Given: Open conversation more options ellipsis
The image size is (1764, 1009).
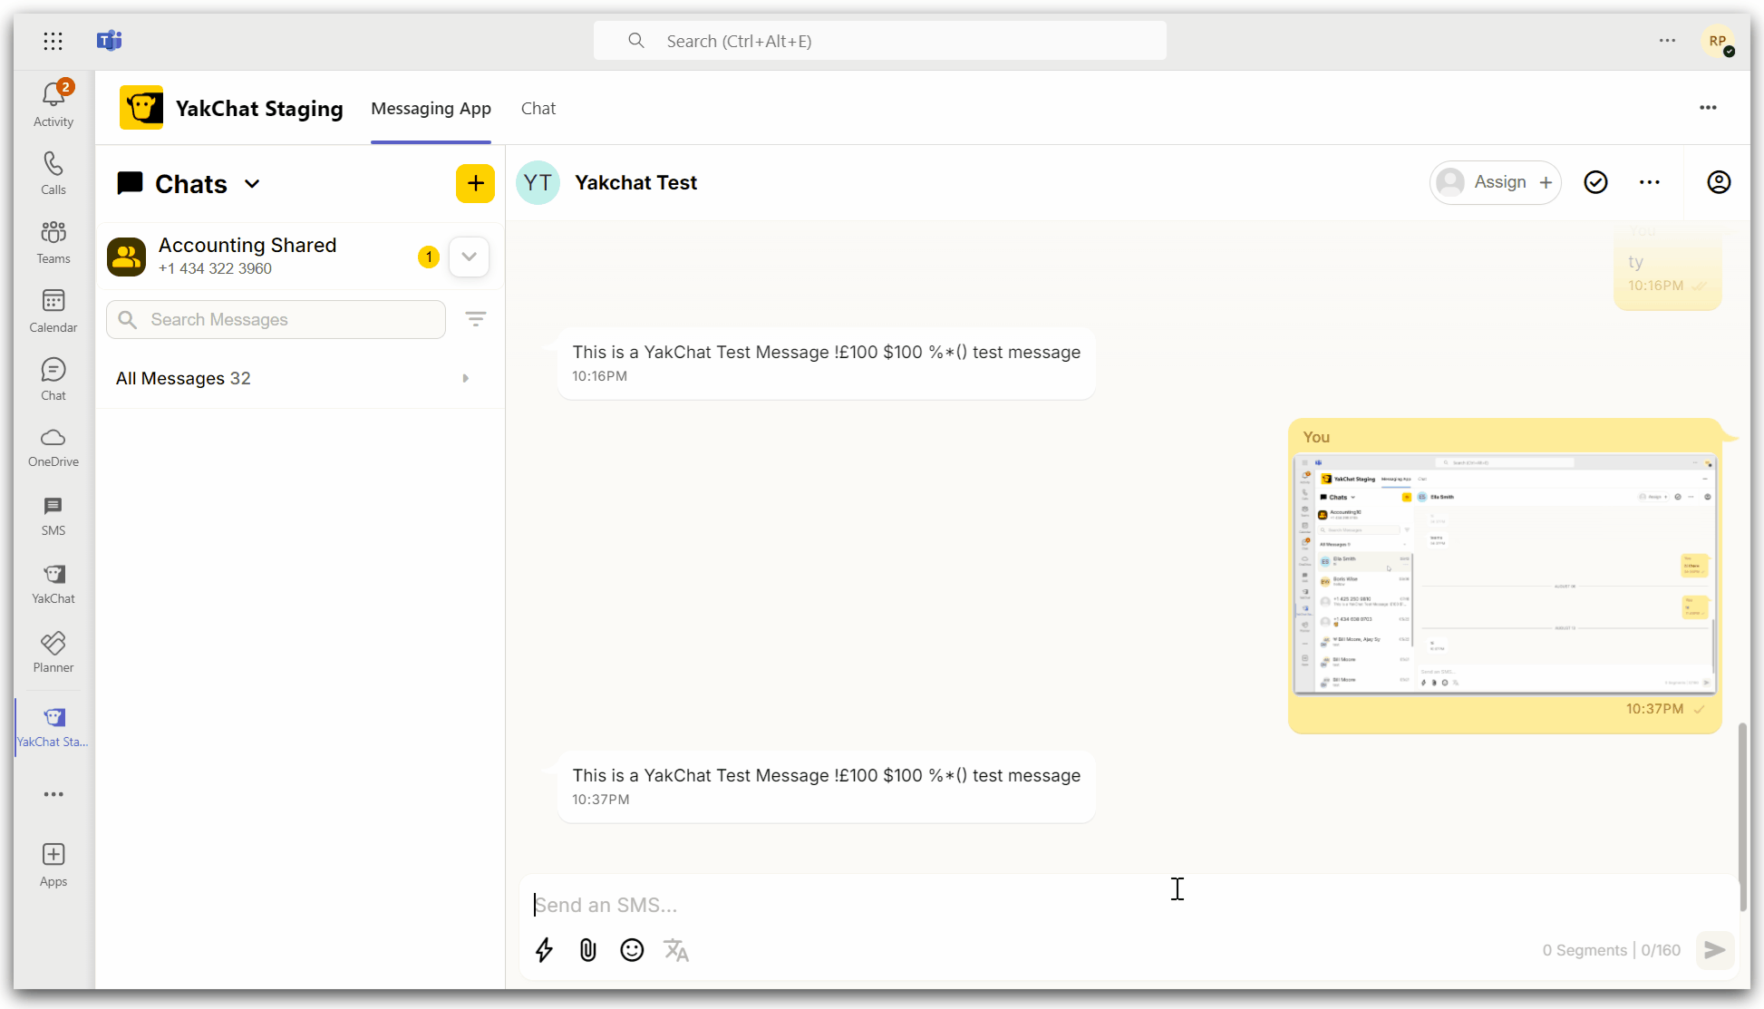Looking at the screenshot, I should [1650, 182].
